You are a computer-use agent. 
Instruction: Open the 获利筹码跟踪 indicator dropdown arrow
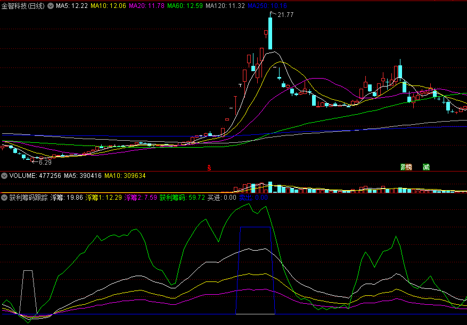[x=4, y=198]
